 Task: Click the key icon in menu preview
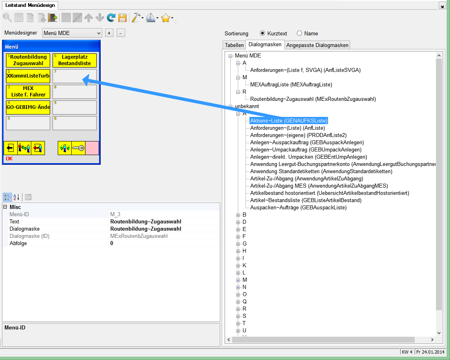tap(78, 148)
